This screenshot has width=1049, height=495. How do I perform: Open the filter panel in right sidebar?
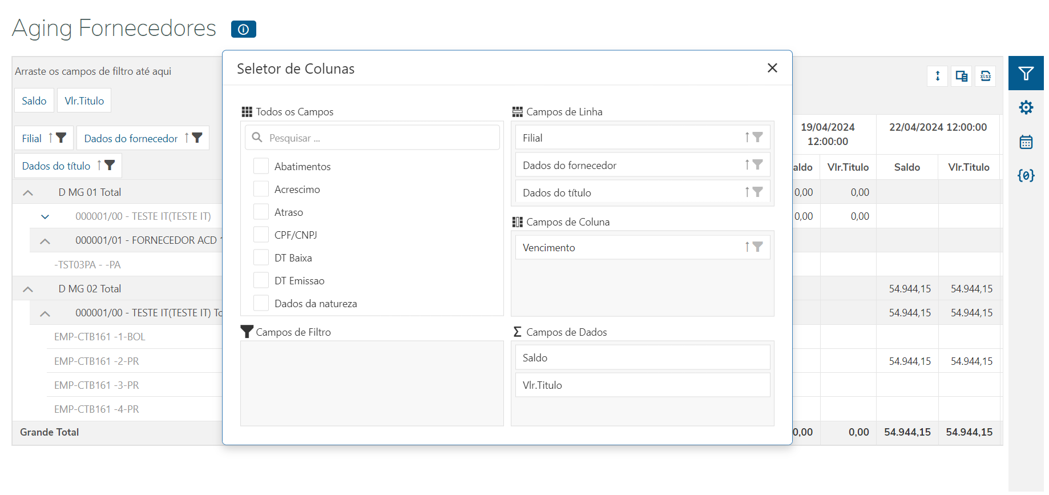pyautogui.click(x=1026, y=74)
